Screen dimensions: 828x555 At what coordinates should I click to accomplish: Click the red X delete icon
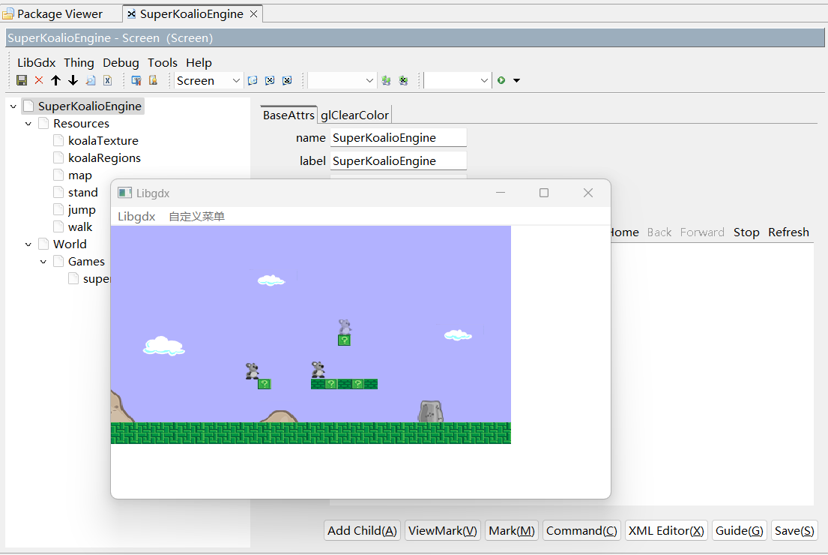point(39,80)
